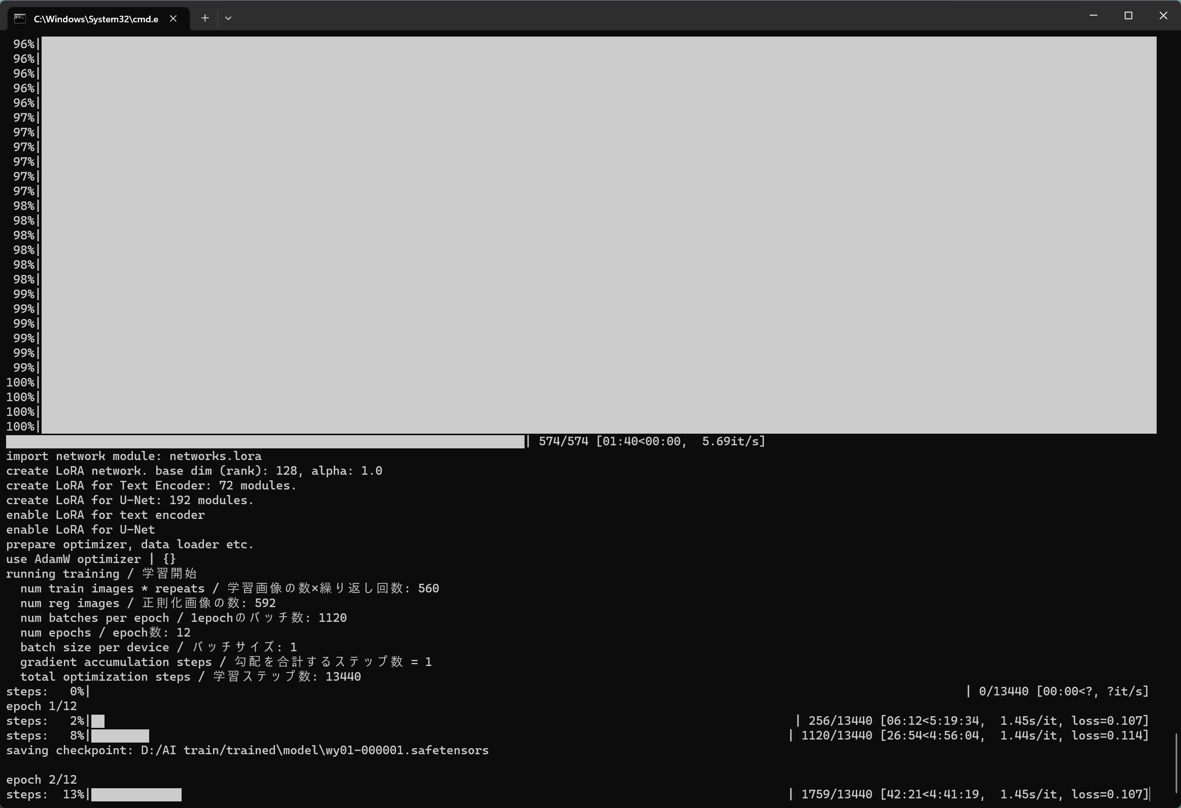Click the 2% steps progress block

coord(98,721)
